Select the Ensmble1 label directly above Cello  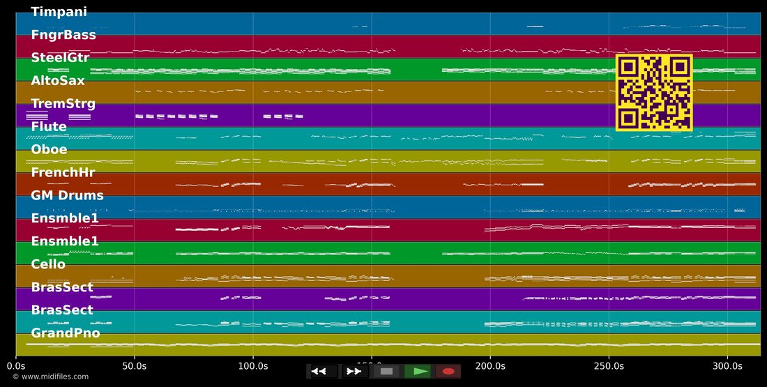65,241
